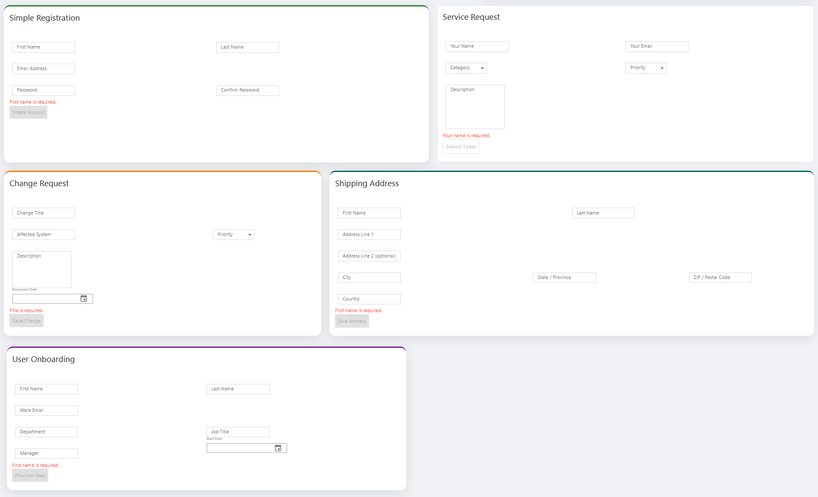Click the Department field

point(46,432)
